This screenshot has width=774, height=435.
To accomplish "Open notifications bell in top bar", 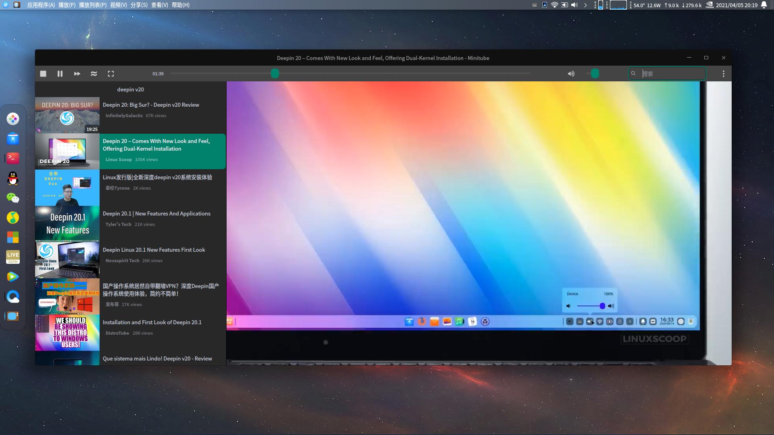I will click(x=764, y=5).
